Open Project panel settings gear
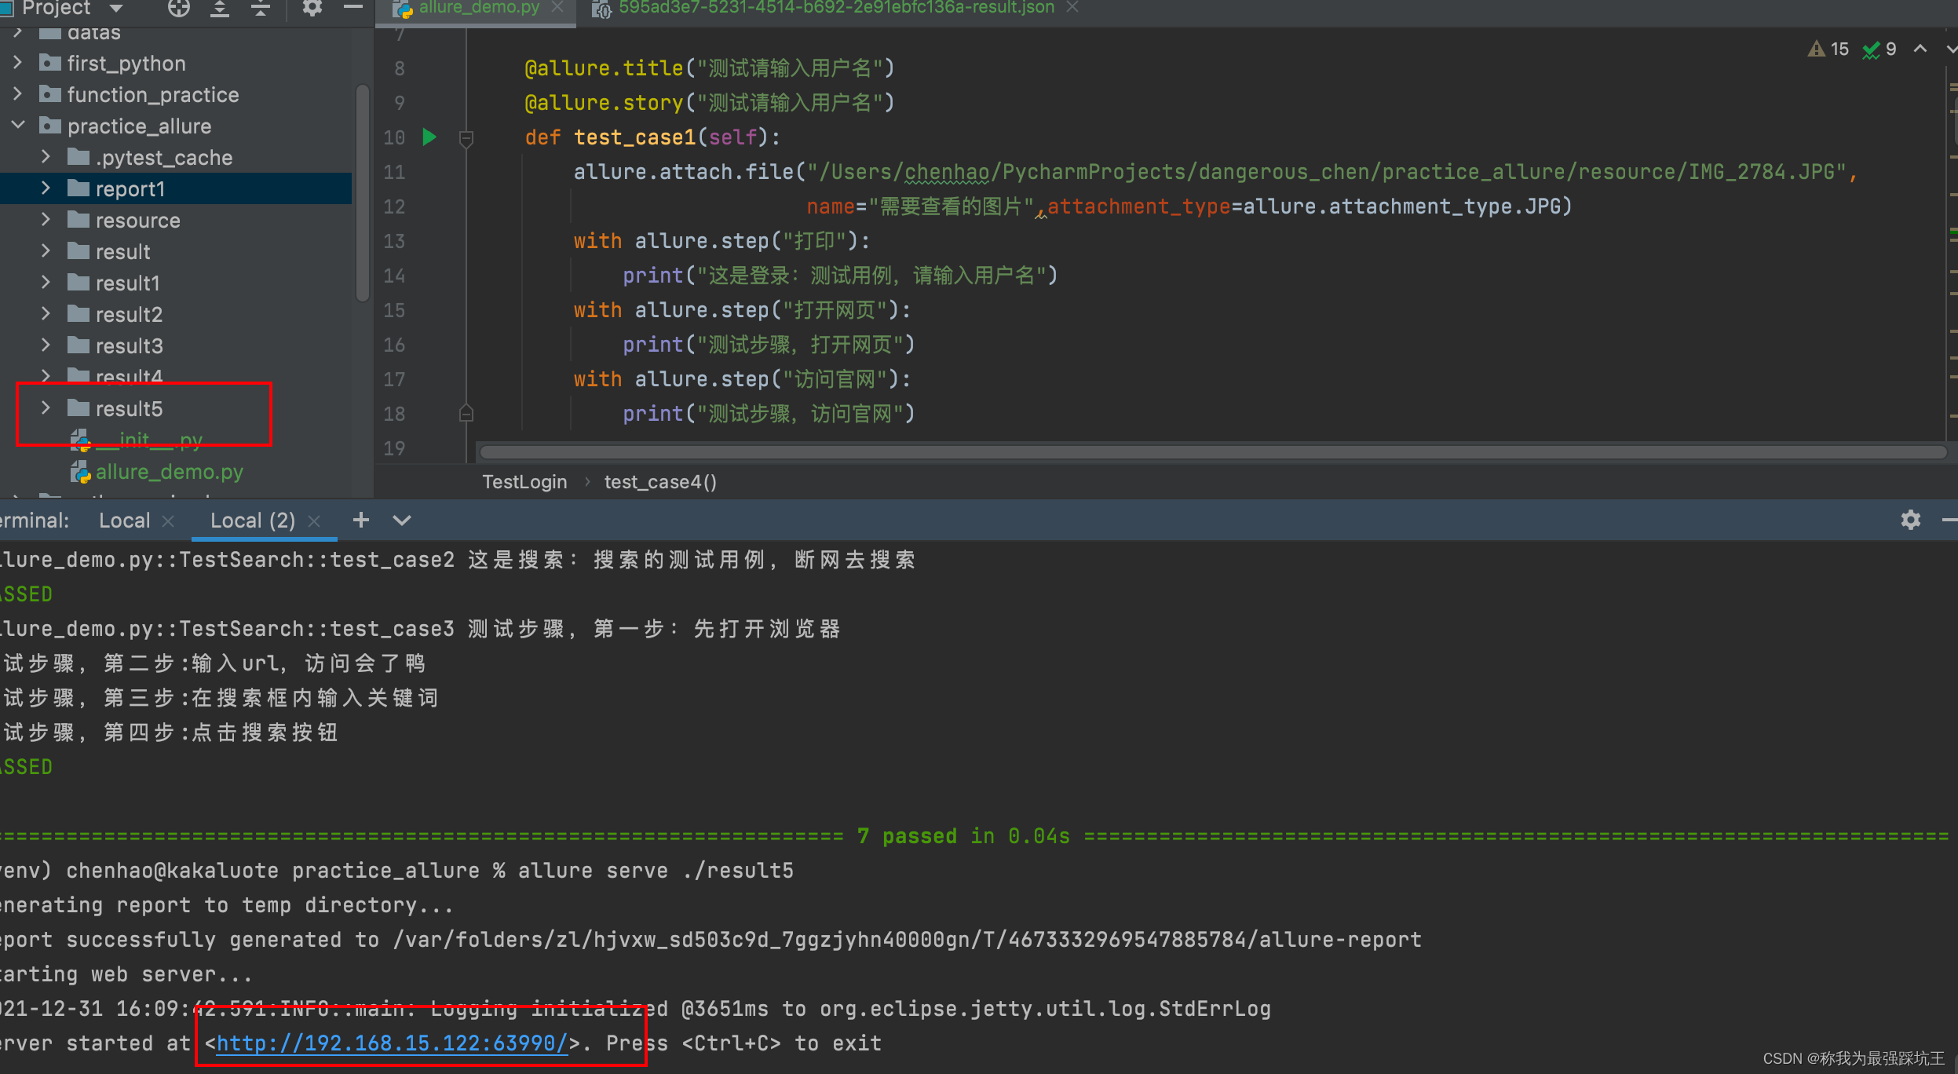1958x1074 pixels. [x=312, y=8]
